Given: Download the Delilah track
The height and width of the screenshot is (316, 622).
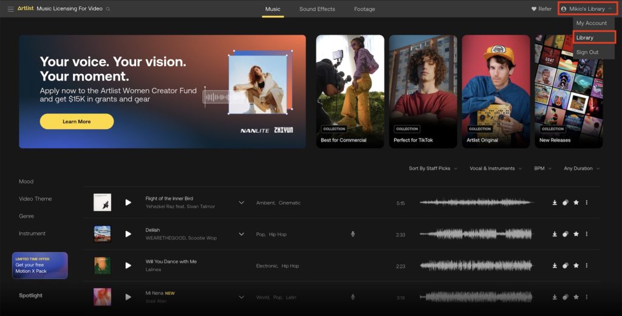Looking at the screenshot, I should pyautogui.click(x=555, y=234).
